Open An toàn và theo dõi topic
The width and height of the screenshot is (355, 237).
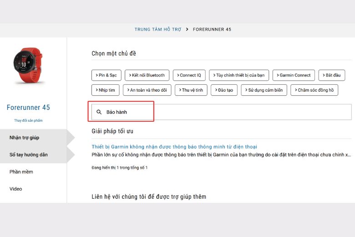pos(147,90)
